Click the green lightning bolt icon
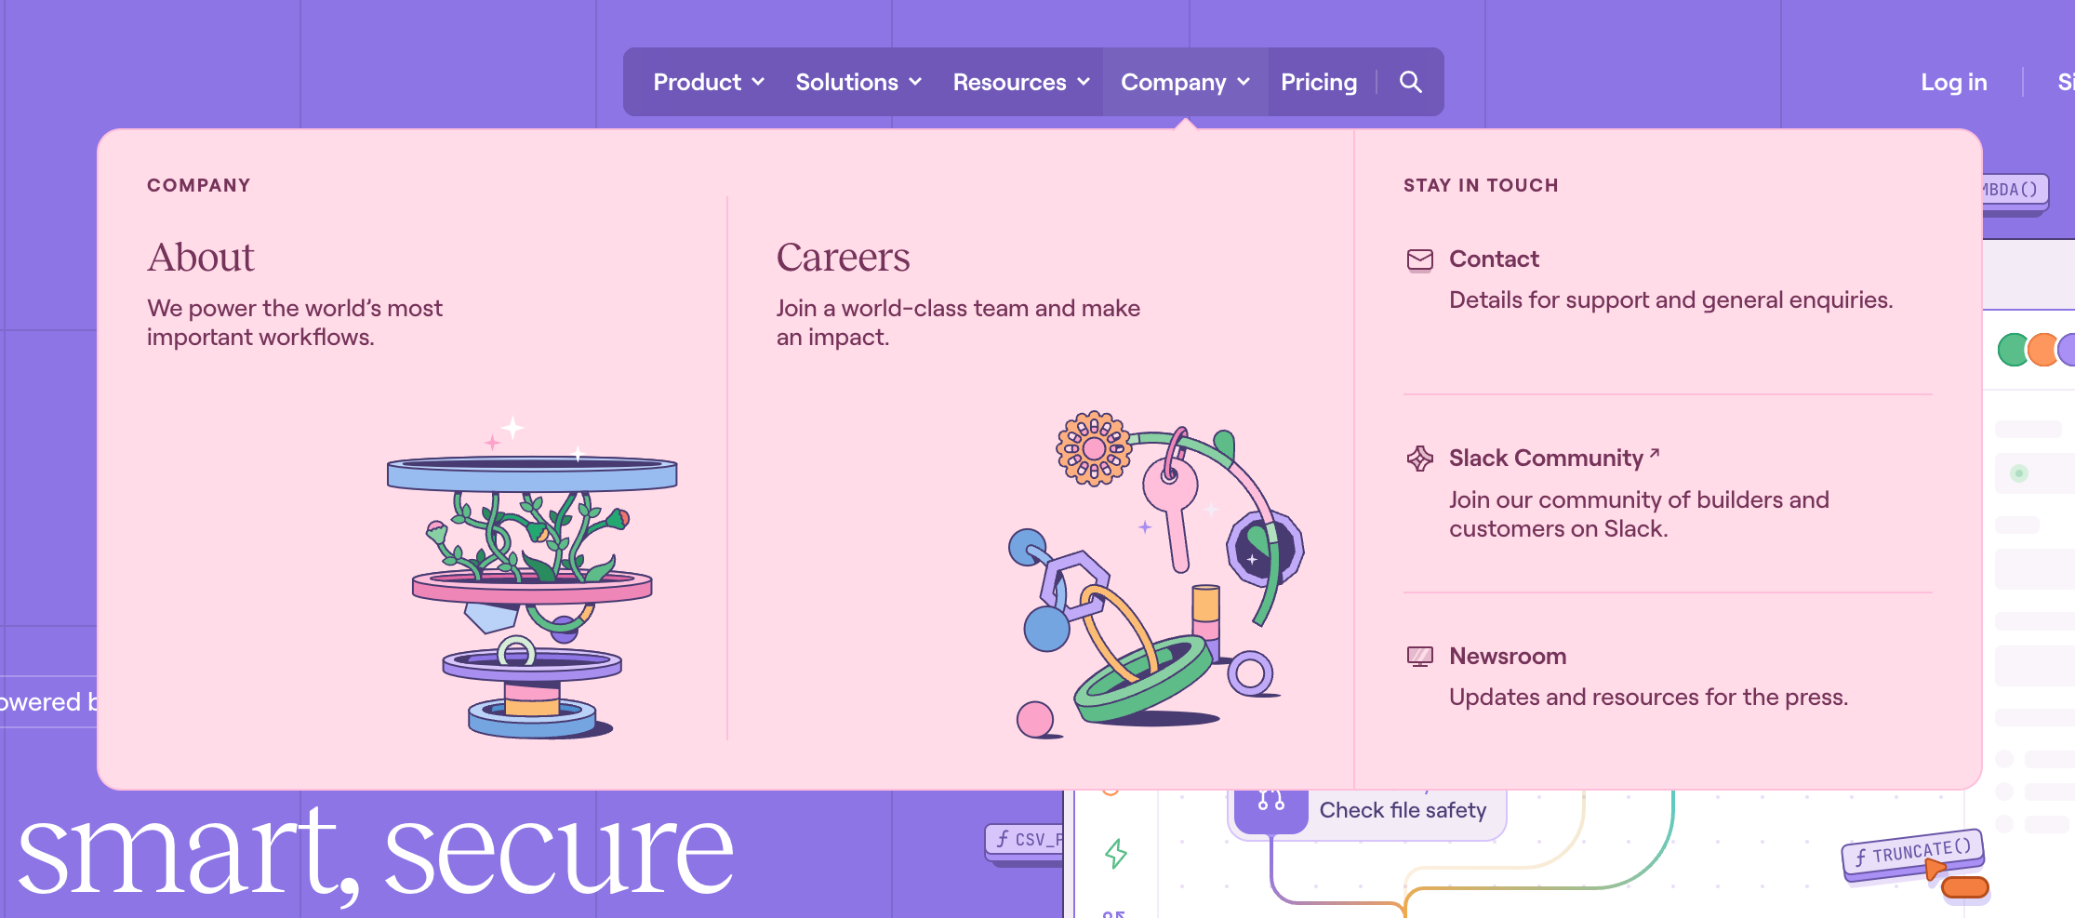Viewport: 2075px width, 918px height. (x=1115, y=853)
